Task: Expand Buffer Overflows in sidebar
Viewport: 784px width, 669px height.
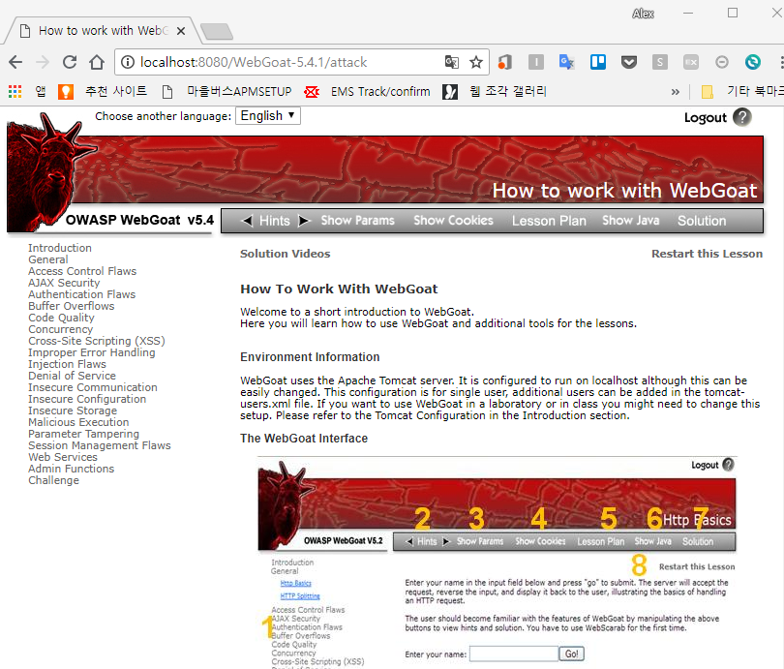Action: point(71,306)
